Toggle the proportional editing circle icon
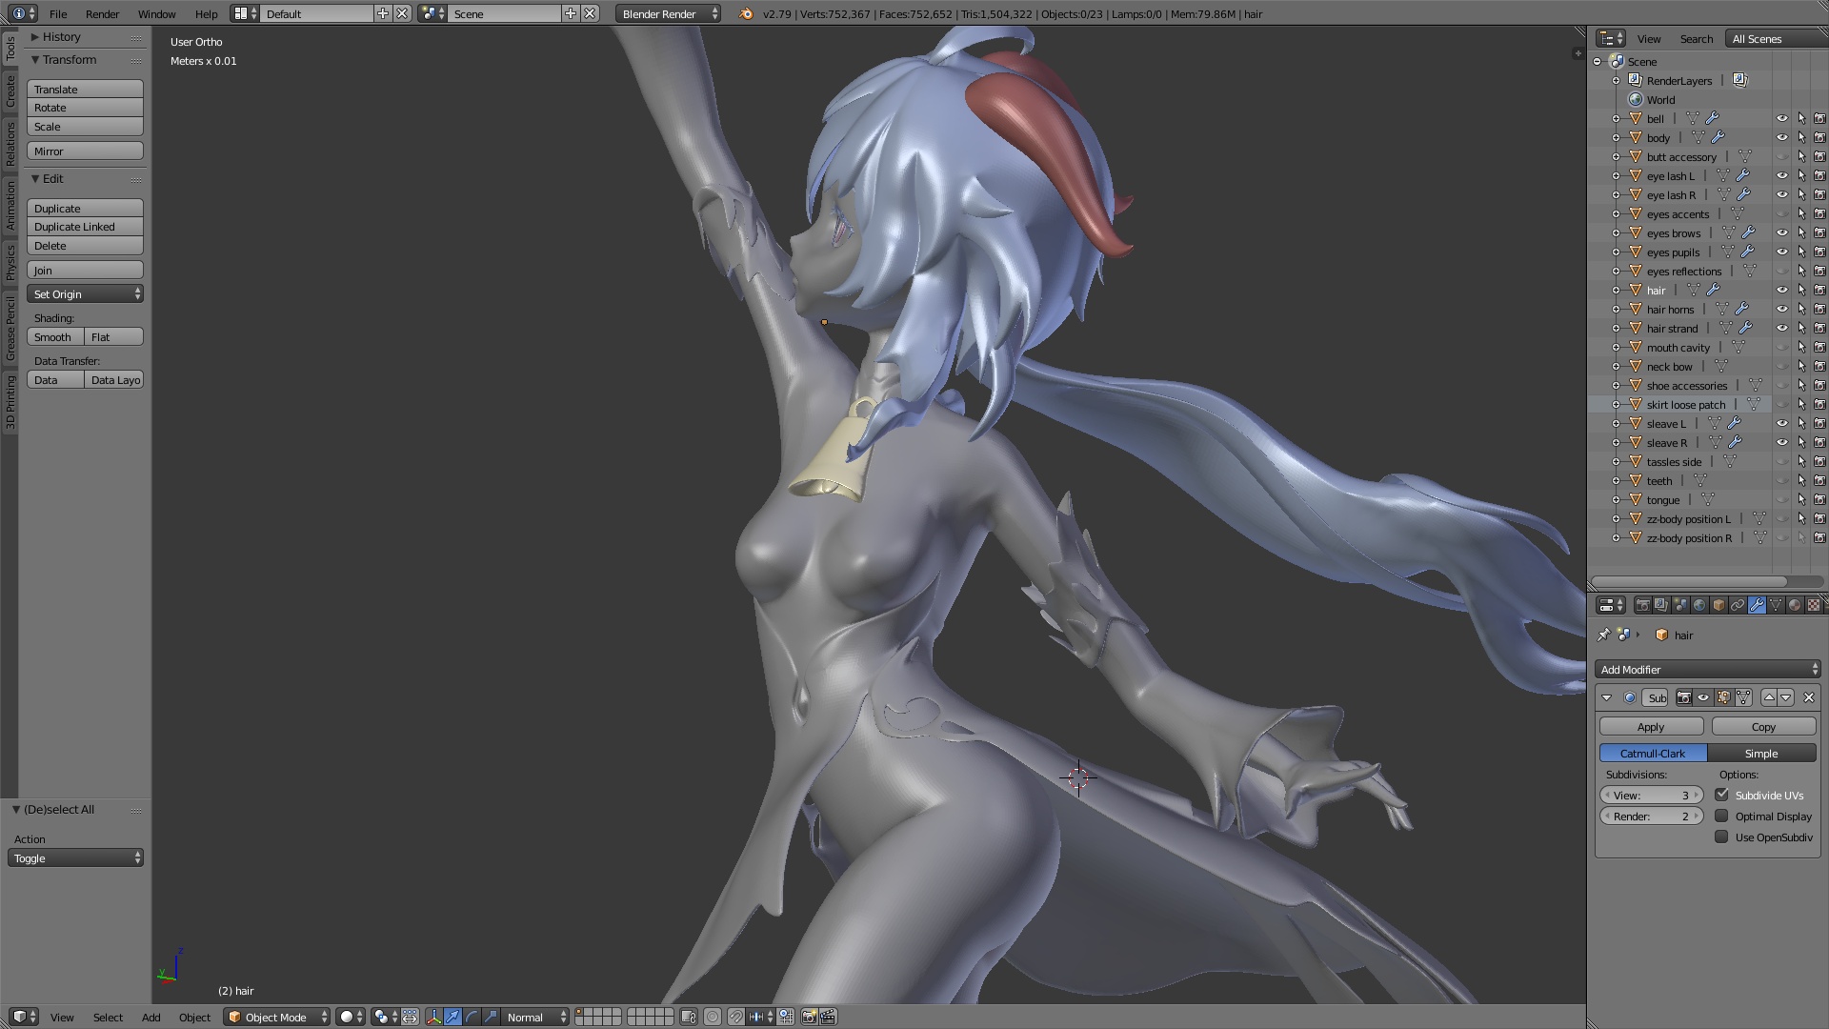Screen dimensions: 1829x1029 pos(712,1017)
